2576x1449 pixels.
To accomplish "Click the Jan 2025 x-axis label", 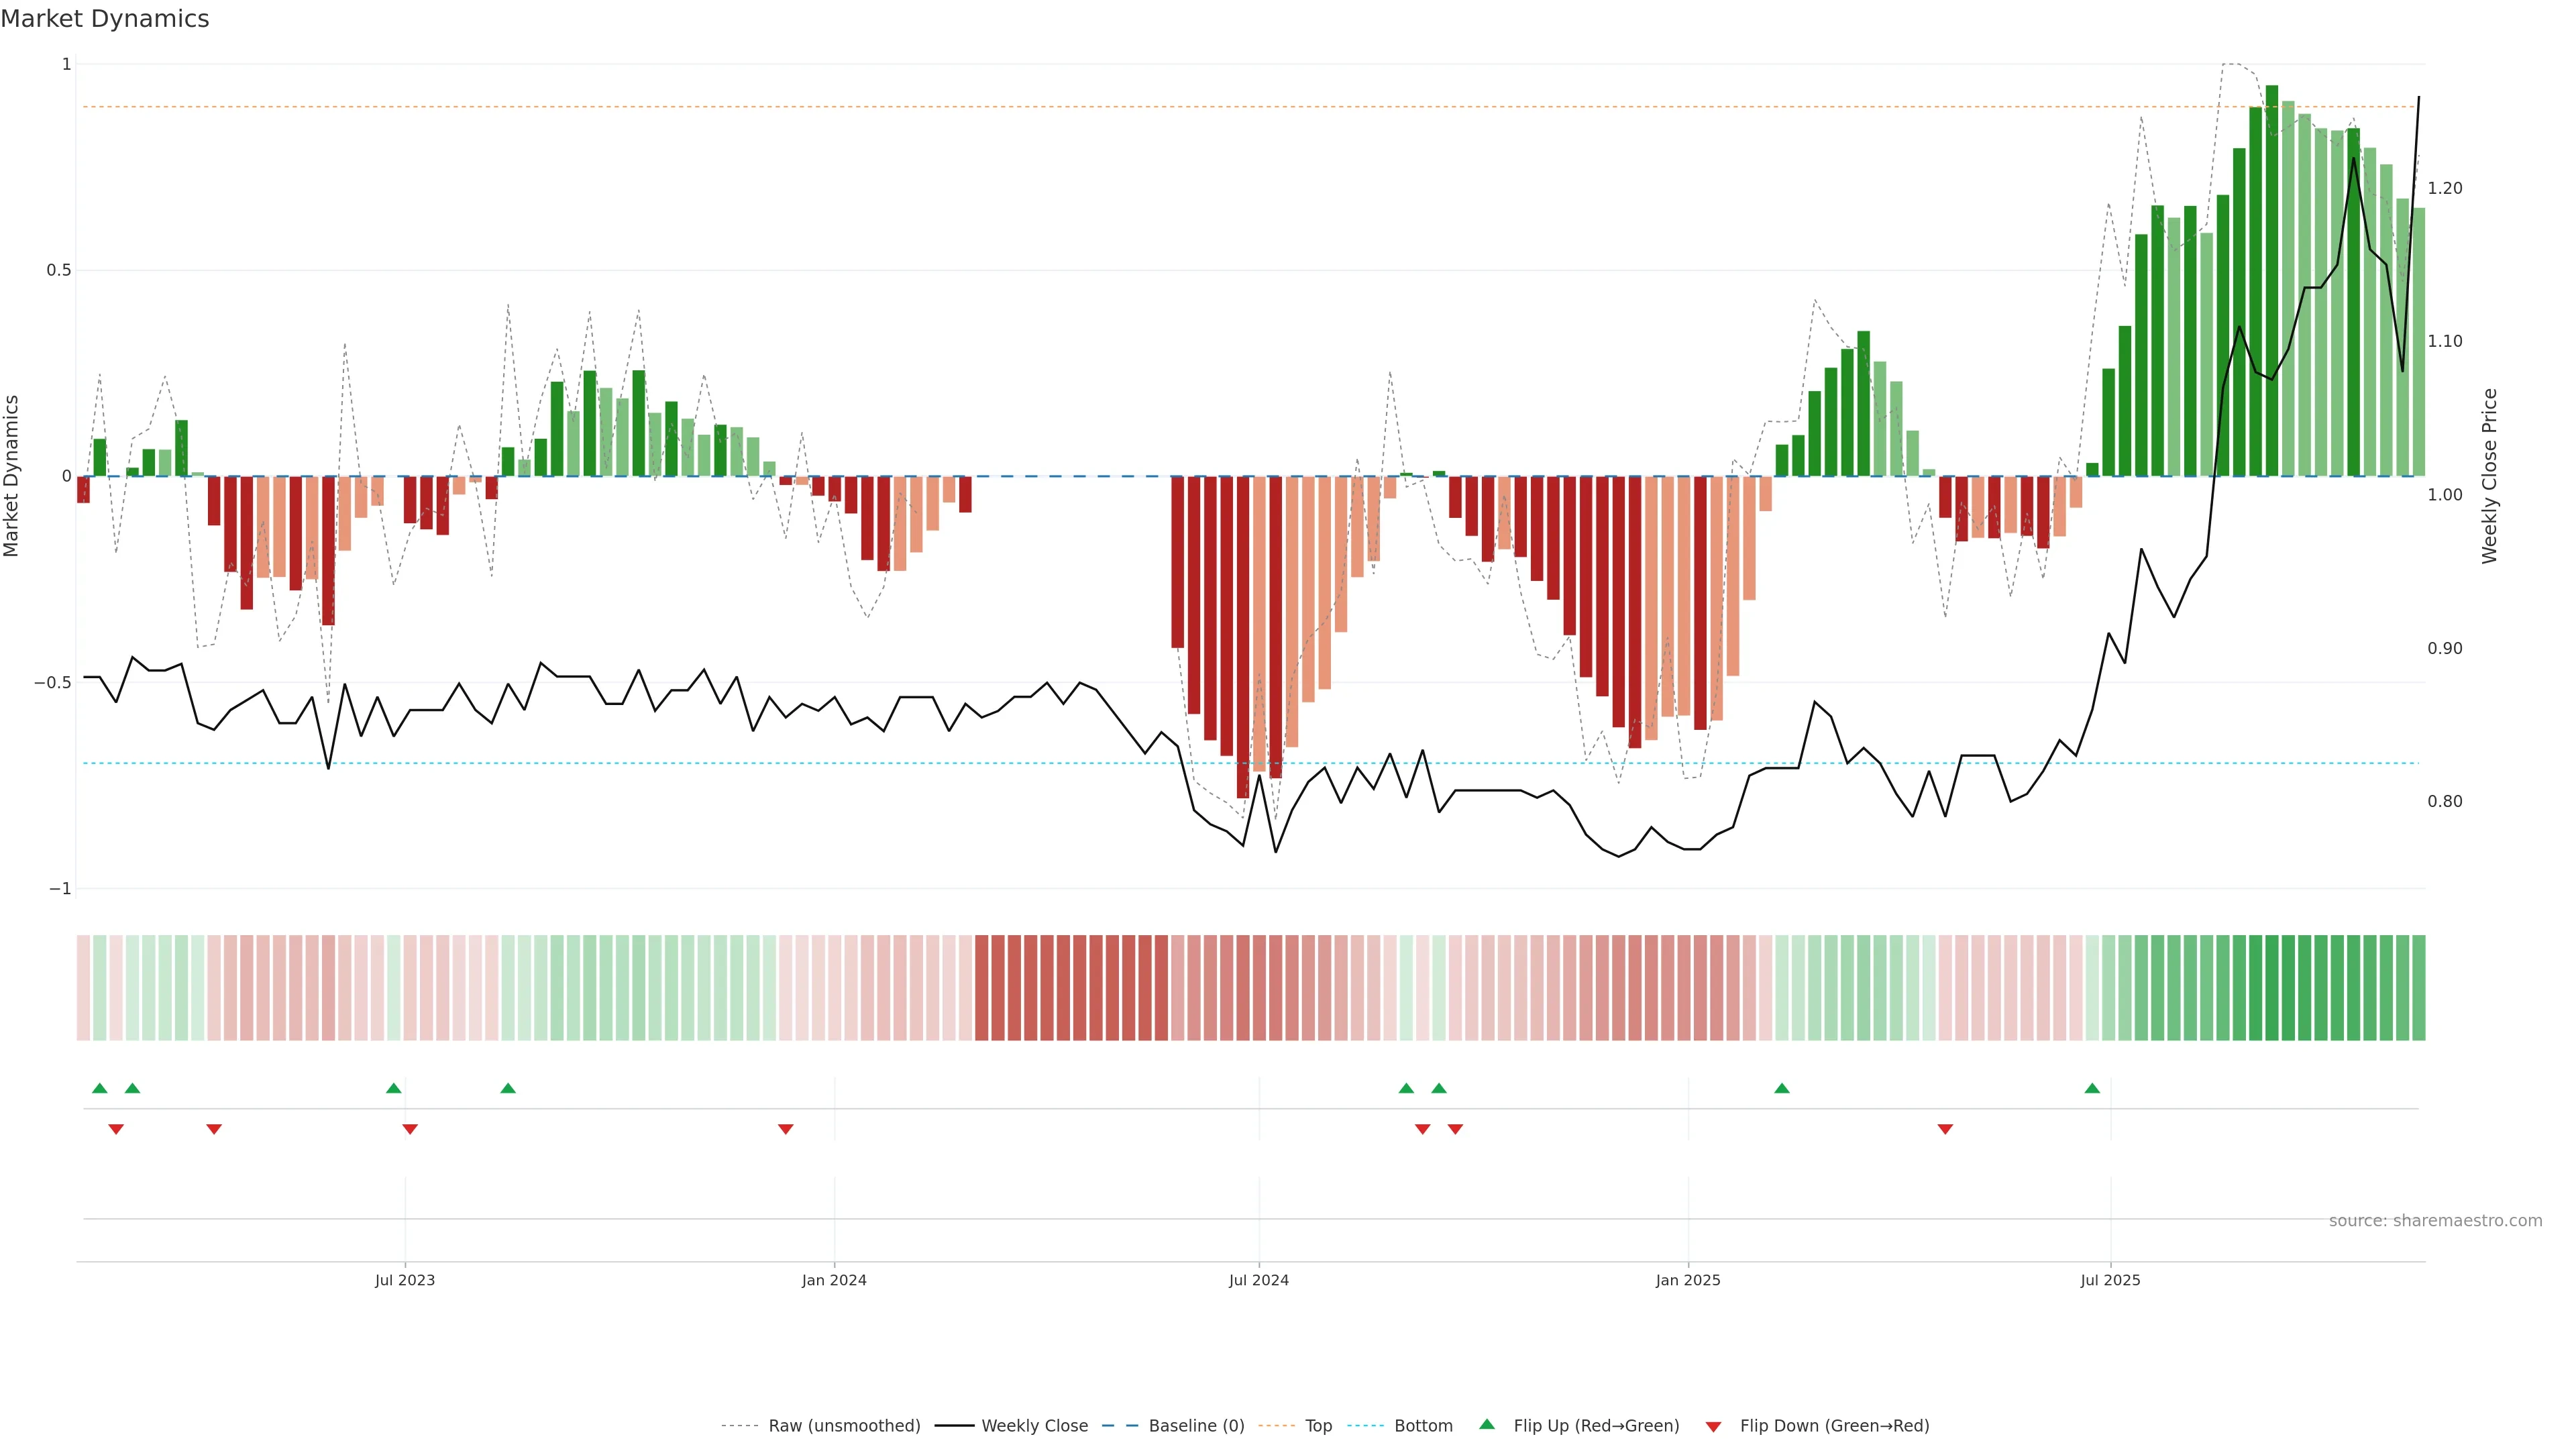I will point(1687,1280).
